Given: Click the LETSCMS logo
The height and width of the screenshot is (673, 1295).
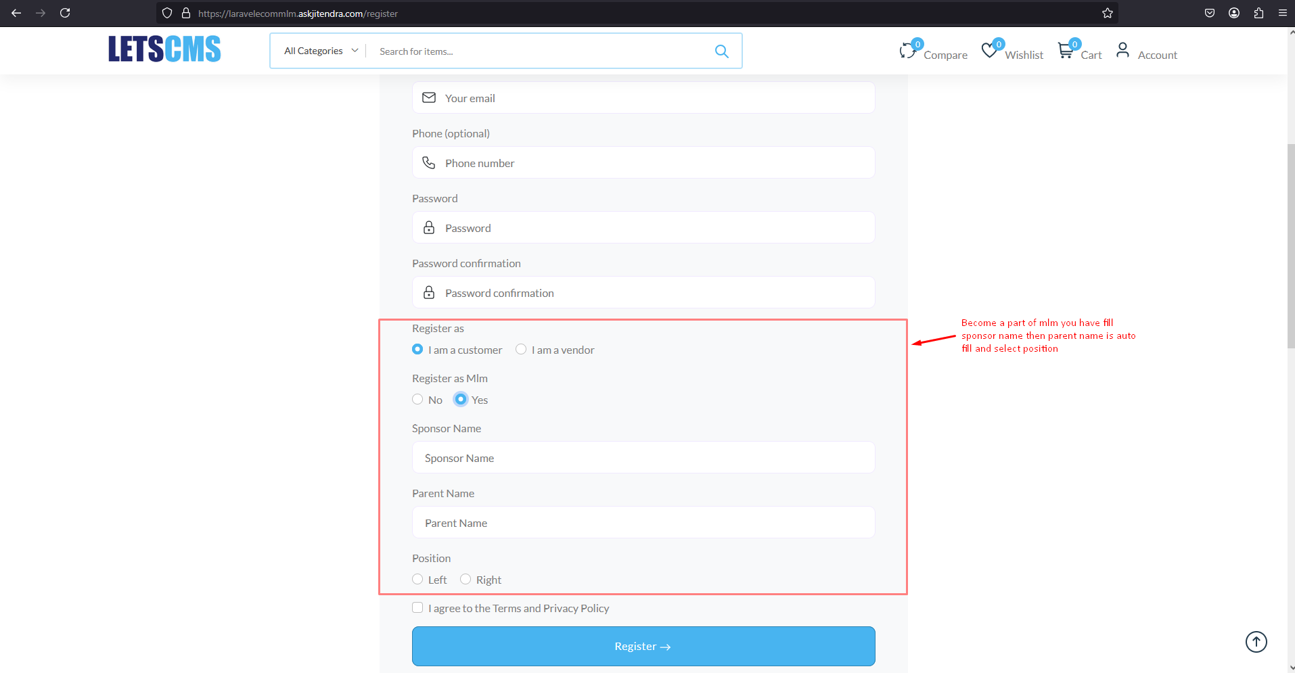Looking at the screenshot, I should tap(164, 48).
